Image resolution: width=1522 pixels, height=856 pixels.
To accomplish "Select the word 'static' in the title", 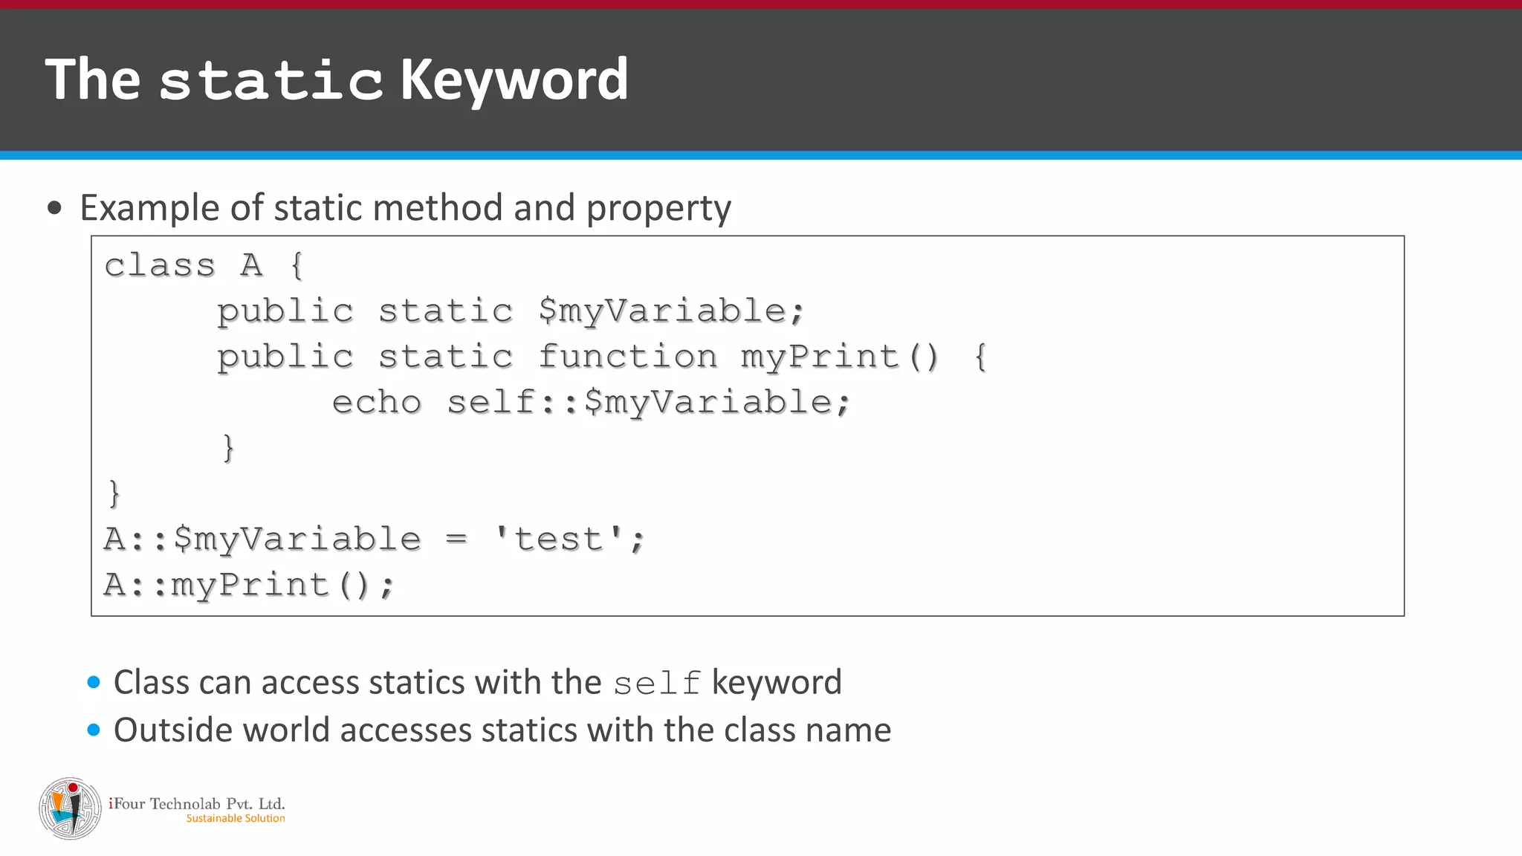I will coord(271,80).
